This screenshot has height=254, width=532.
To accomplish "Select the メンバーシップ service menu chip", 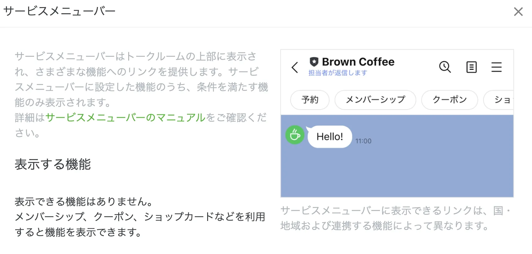I will [375, 100].
